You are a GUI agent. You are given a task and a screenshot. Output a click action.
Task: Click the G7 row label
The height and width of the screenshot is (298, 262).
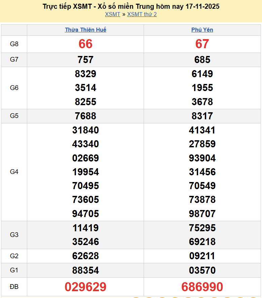tap(14, 59)
